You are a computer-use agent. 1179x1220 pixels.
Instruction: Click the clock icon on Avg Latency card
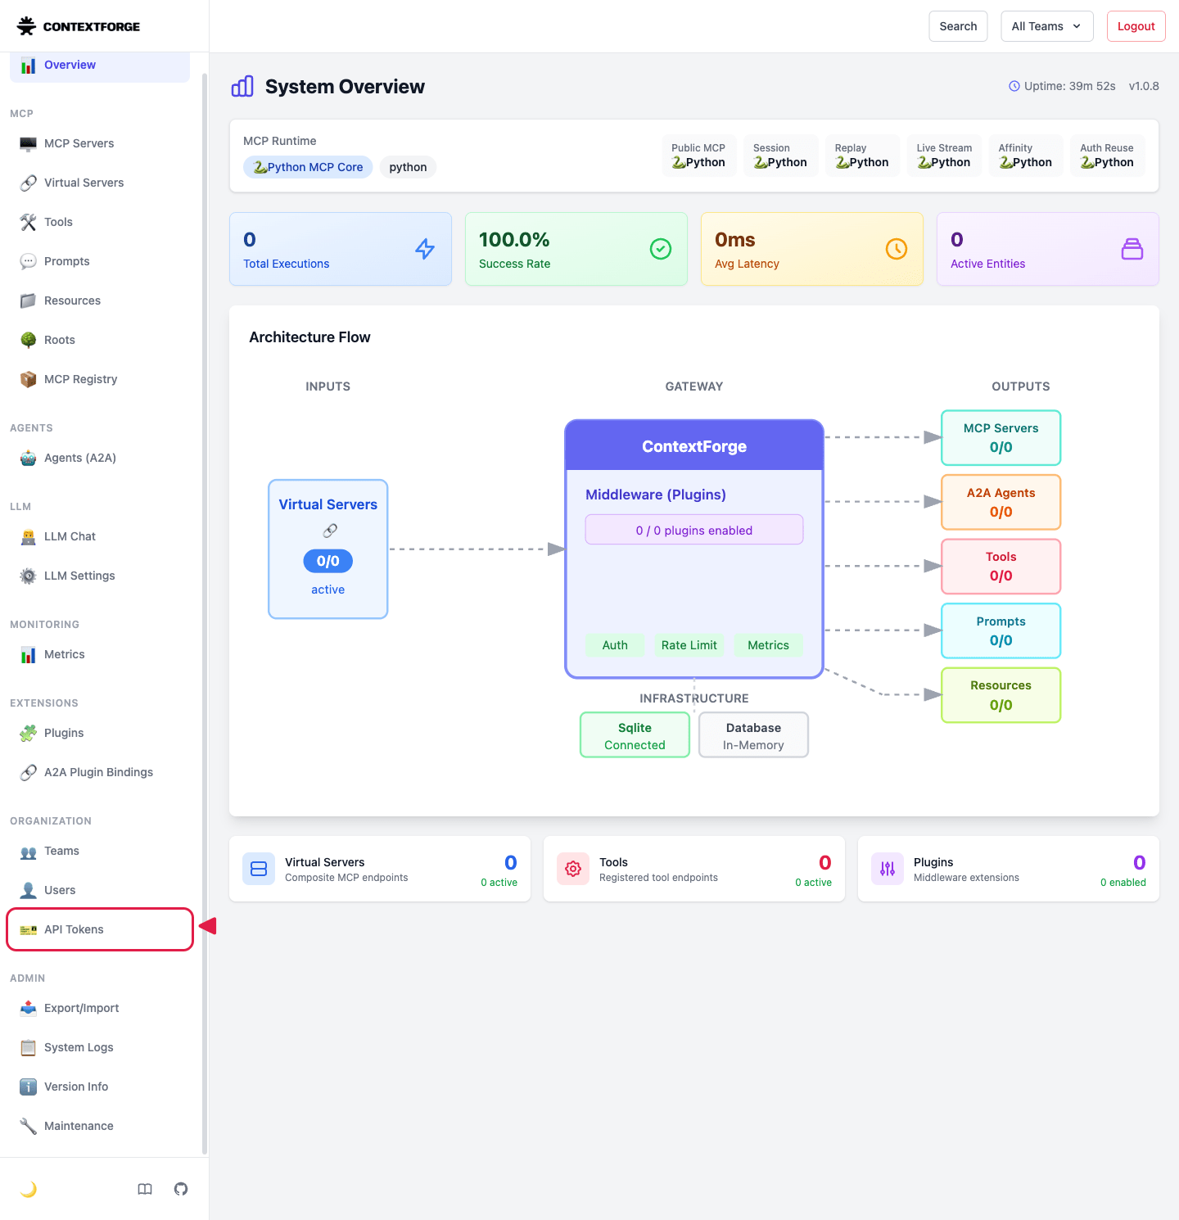(x=897, y=249)
